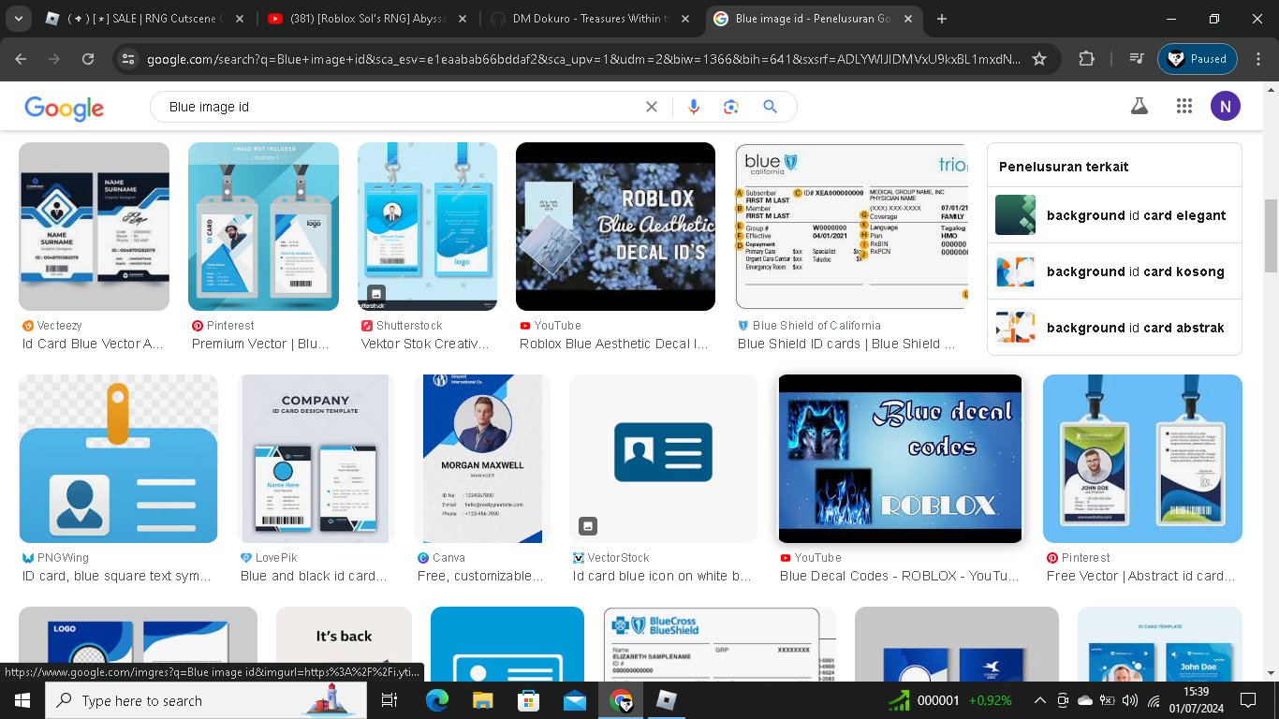Click the Windows taskbar search box
Viewport: 1279px width, 719px height.
[x=206, y=700]
